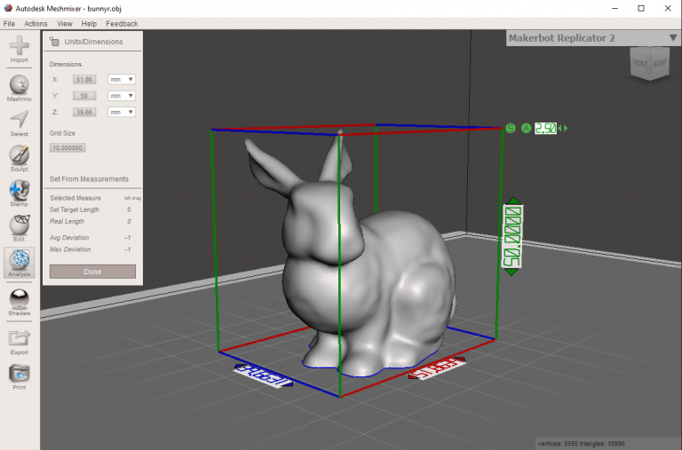This screenshot has width=682, height=450.
Task: Click the Y dimension value field 50
Action: click(84, 96)
